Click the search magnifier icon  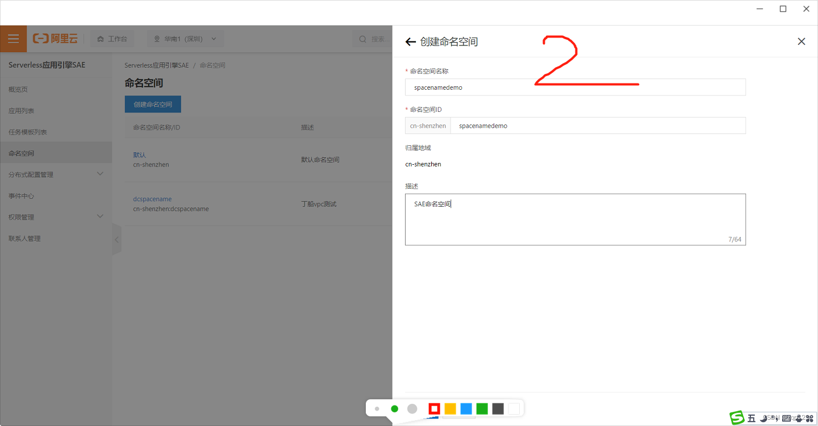pos(362,39)
